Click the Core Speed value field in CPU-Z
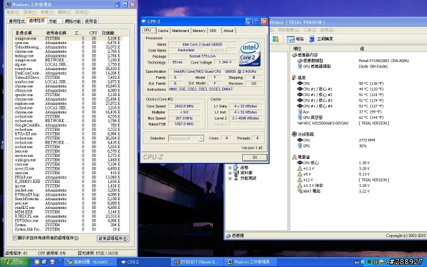427x267 pixels. coord(184,106)
